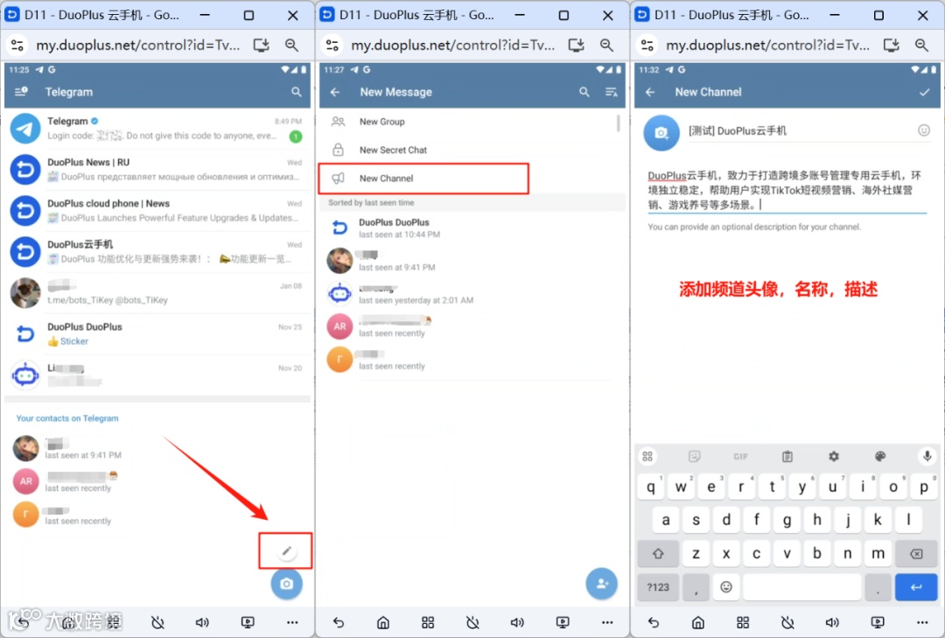Tap screen cast icon in the right window toolbar
This screenshot has width=945, height=638.
click(x=878, y=621)
